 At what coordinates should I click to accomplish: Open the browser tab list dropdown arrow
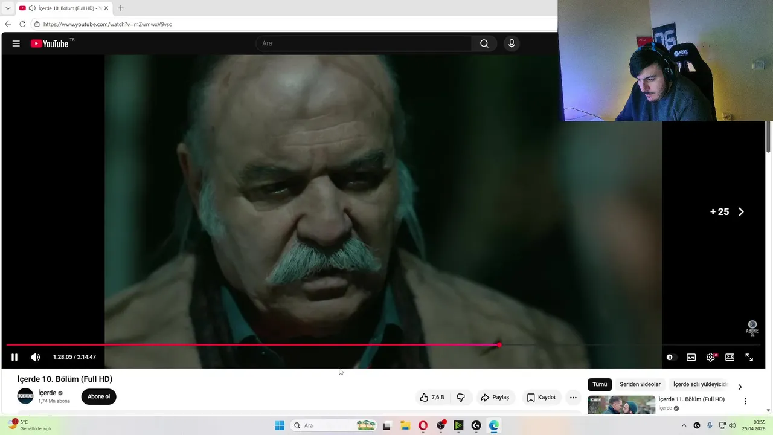click(x=8, y=8)
